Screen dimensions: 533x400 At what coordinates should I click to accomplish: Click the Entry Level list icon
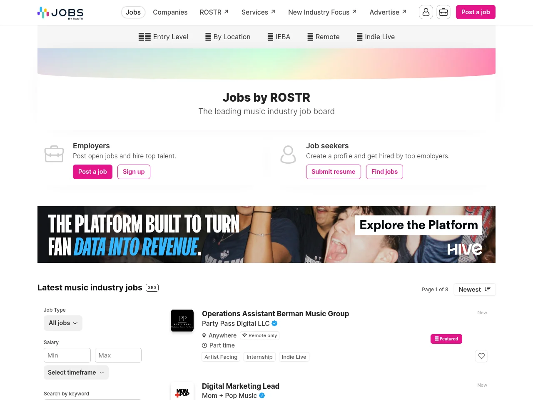click(144, 37)
